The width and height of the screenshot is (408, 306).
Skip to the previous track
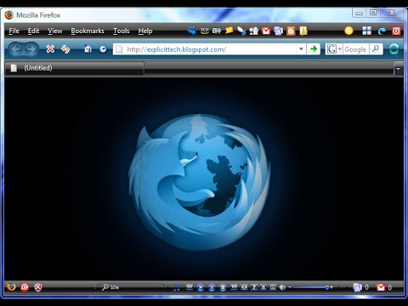pos(190,287)
